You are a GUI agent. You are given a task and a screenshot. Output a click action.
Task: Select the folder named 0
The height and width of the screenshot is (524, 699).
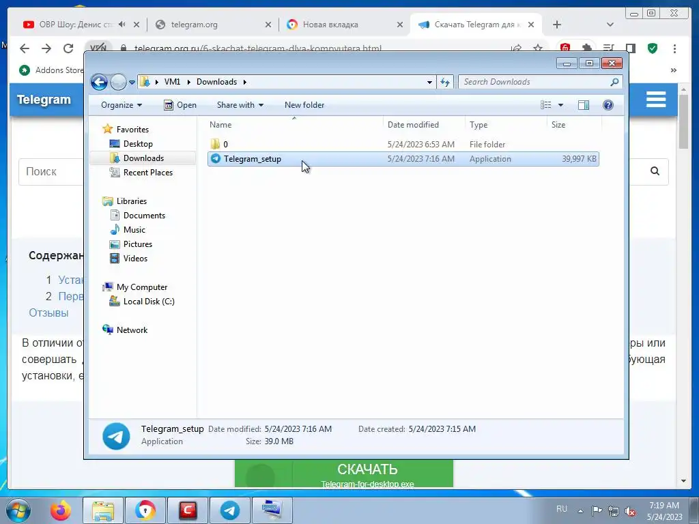click(x=403, y=145)
